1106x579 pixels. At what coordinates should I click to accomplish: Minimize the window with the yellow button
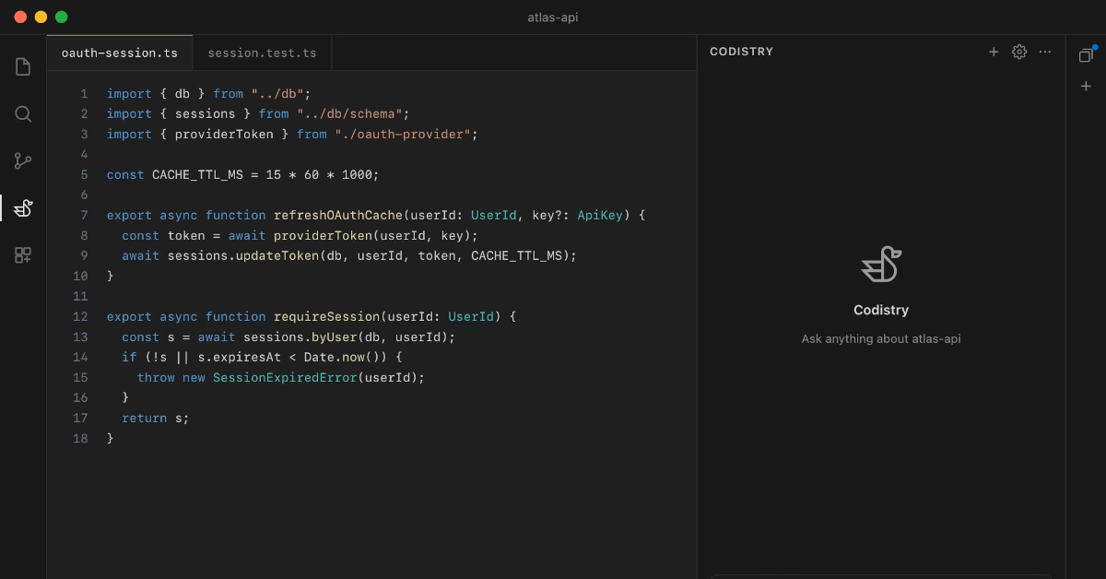(41, 17)
